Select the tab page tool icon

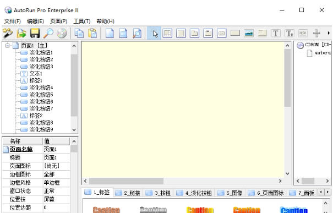pos(194,34)
